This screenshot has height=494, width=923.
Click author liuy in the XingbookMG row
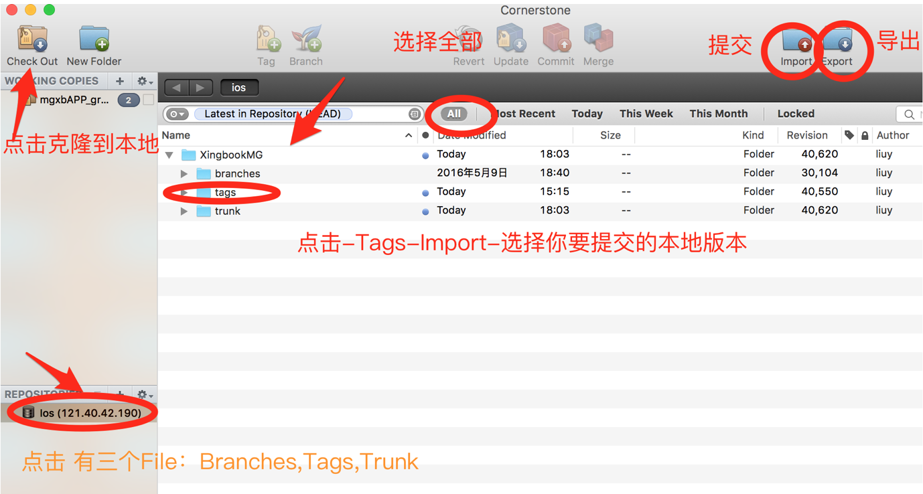pos(884,154)
